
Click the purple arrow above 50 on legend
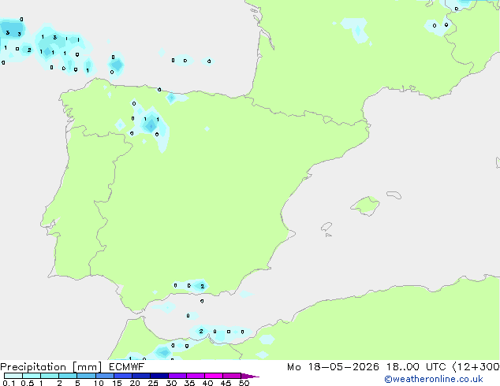point(250,376)
